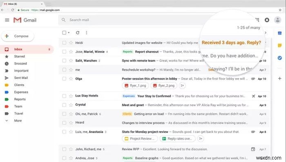Bookmark this page with the star icon
This screenshot has height=162, width=286.
[280, 10]
